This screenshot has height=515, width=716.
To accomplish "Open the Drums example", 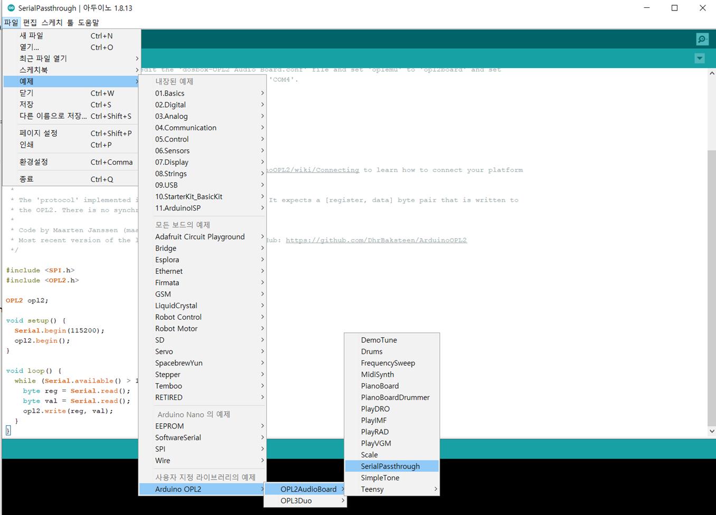I will coord(392,351).
